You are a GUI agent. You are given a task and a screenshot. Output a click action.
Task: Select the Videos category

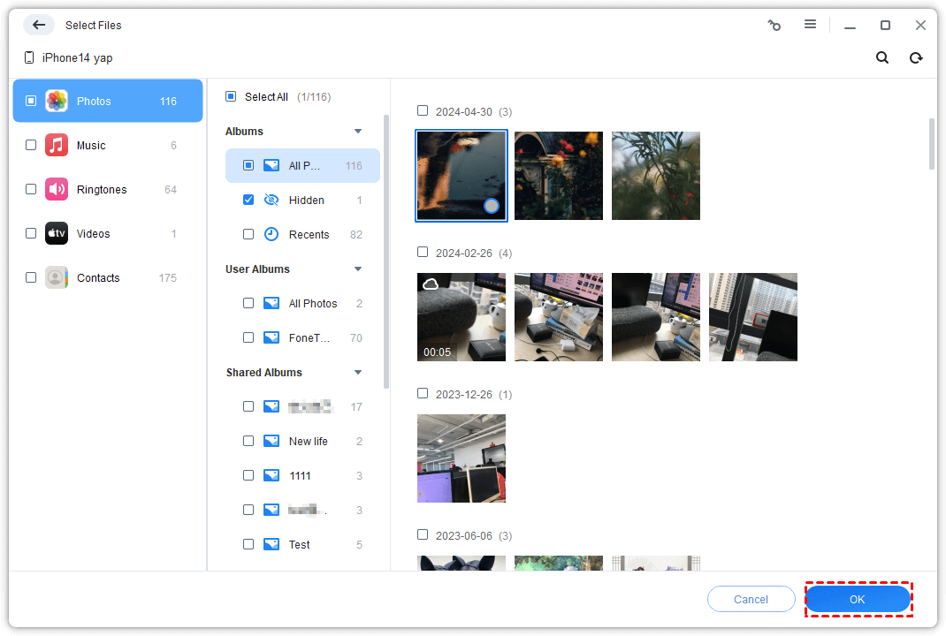point(107,233)
